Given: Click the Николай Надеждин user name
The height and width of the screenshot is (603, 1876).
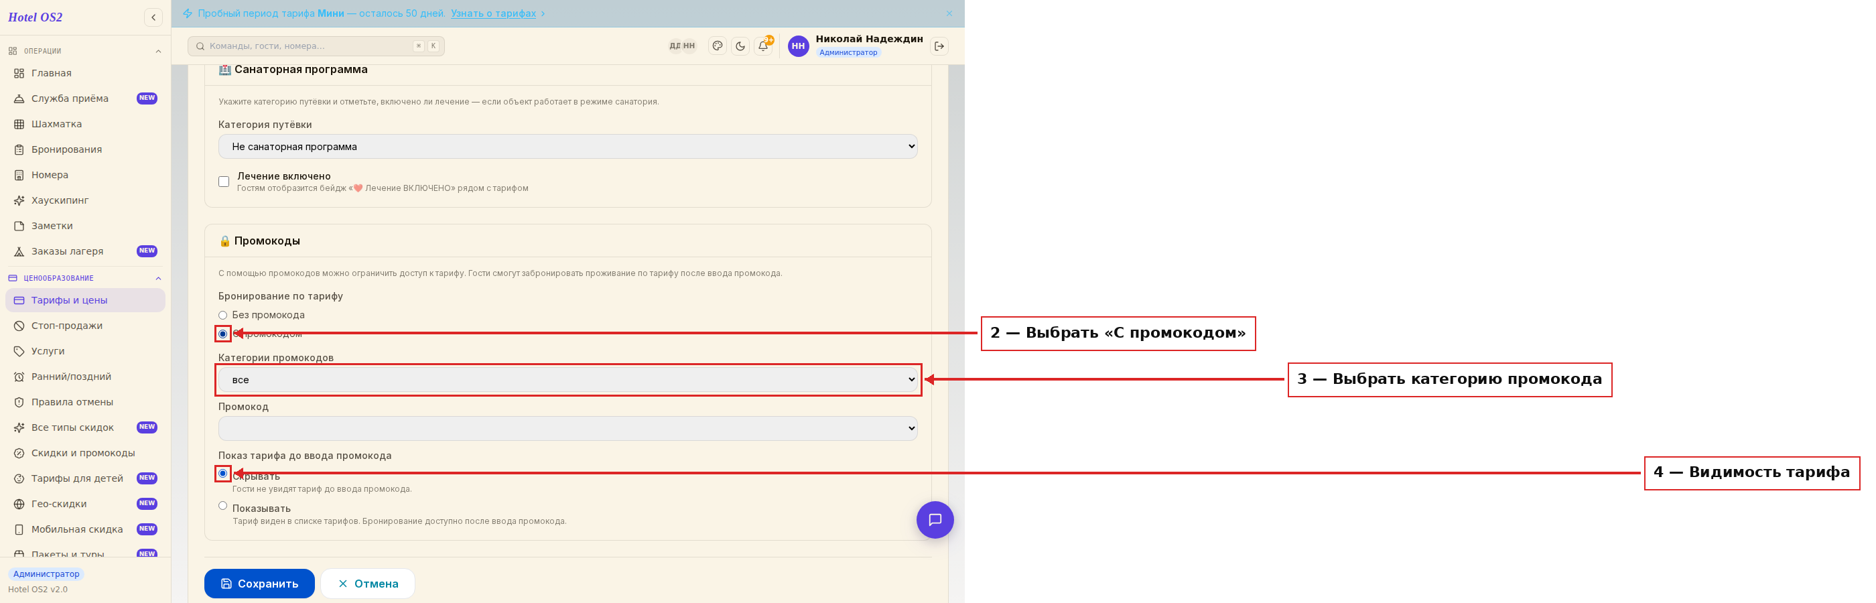Looking at the screenshot, I should 869,39.
